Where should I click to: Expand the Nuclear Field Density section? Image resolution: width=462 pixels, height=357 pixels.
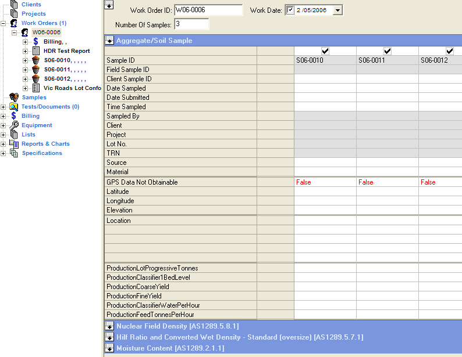click(x=109, y=326)
